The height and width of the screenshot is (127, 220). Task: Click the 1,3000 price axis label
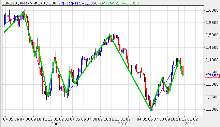click(x=212, y=84)
